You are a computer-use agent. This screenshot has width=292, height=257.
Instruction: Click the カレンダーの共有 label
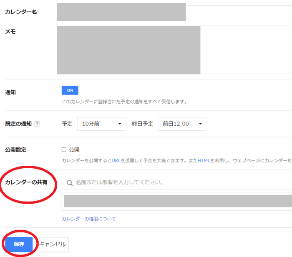(x=26, y=182)
